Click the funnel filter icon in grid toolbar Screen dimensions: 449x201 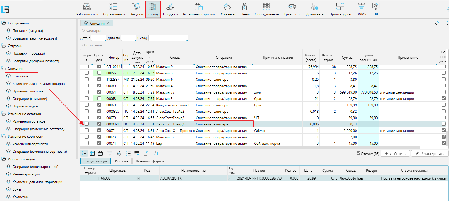click(110, 153)
